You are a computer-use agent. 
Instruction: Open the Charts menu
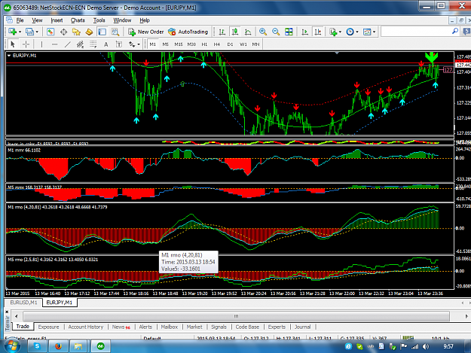click(78, 20)
